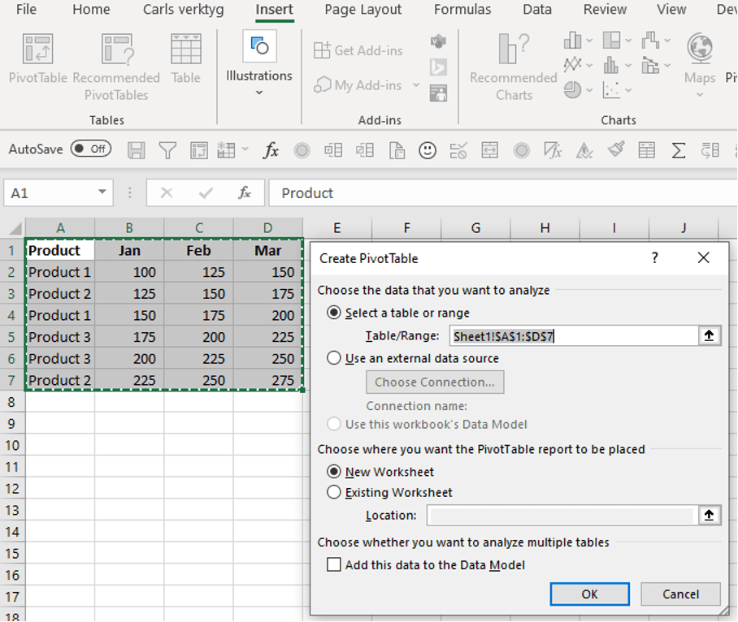The width and height of the screenshot is (738, 622).
Task: Switch to the Review tab
Action: tap(605, 10)
